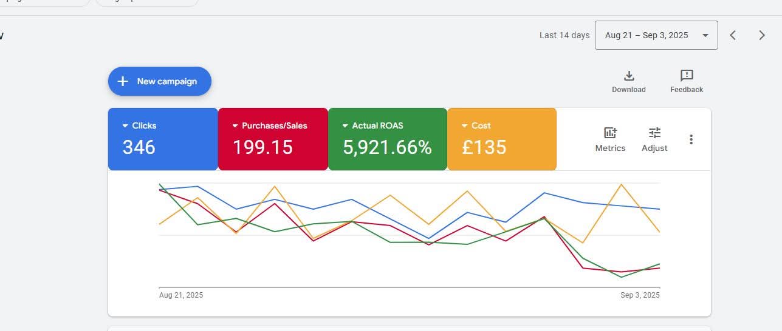
Task: Click the Sep 3, 2025 axis label
Action: (640, 295)
